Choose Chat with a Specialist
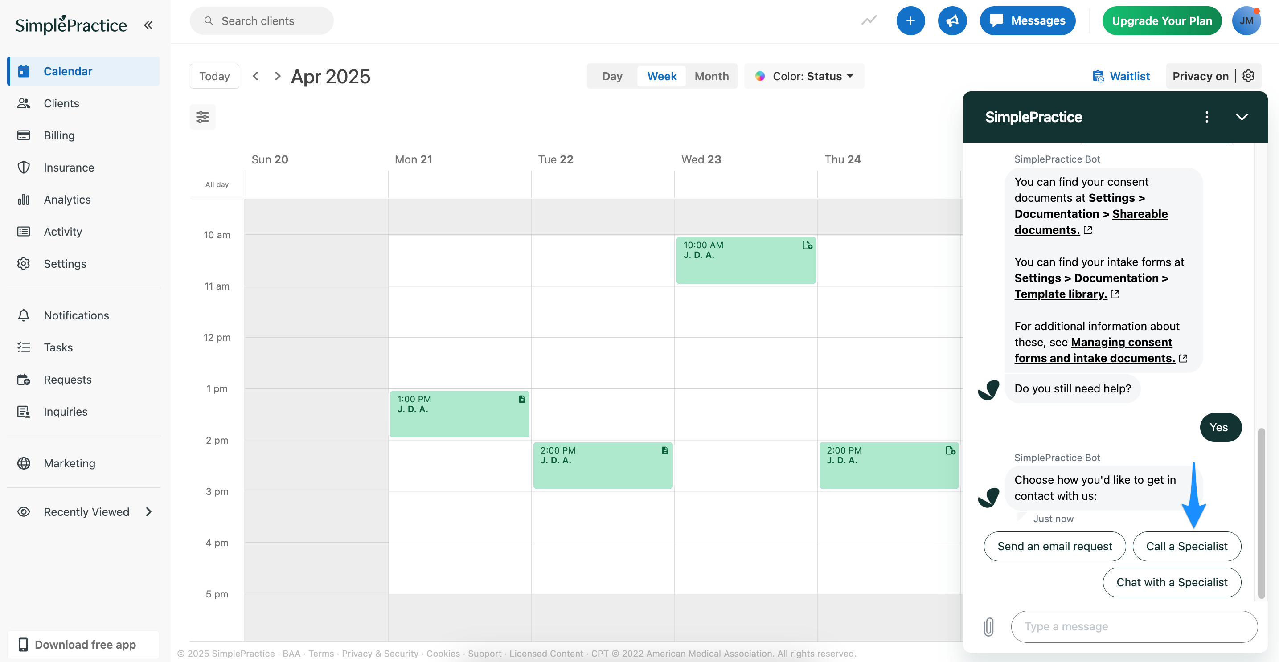Screen dimensions: 1279x662 point(1172,582)
